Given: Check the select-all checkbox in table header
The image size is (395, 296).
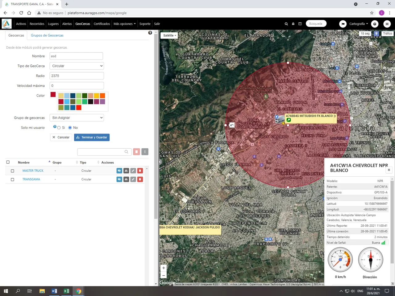Looking at the screenshot, I should [8, 162].
